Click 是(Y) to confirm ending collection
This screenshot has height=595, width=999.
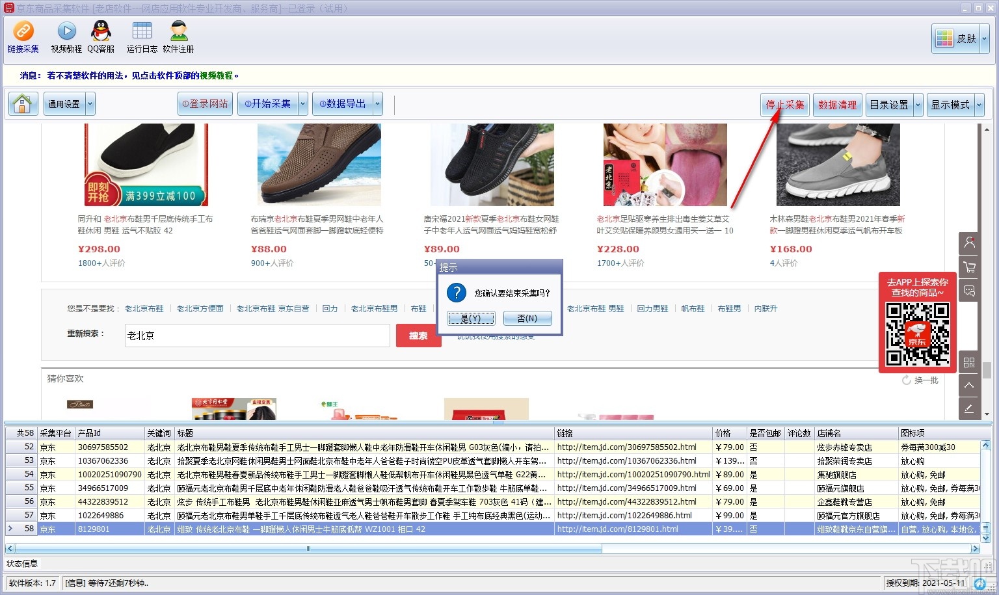tap(471, 318)
